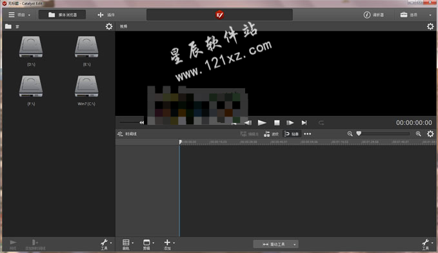Click the 00:00:00:00 timecode display
Screen dimensions: 438x253
coord(413,122)
